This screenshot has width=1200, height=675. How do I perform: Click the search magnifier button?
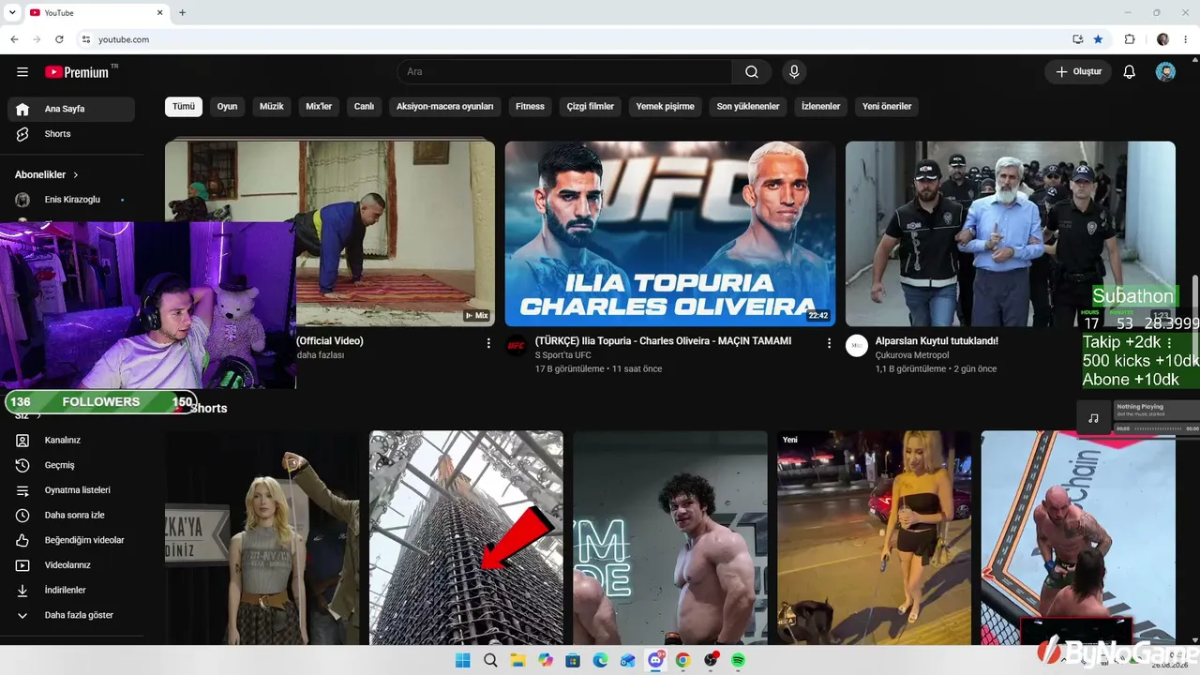tap(752, 72)
